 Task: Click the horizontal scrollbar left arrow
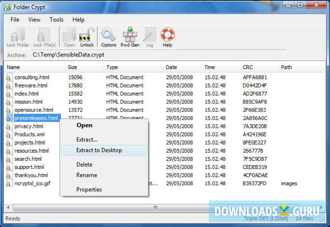(8, 207)
